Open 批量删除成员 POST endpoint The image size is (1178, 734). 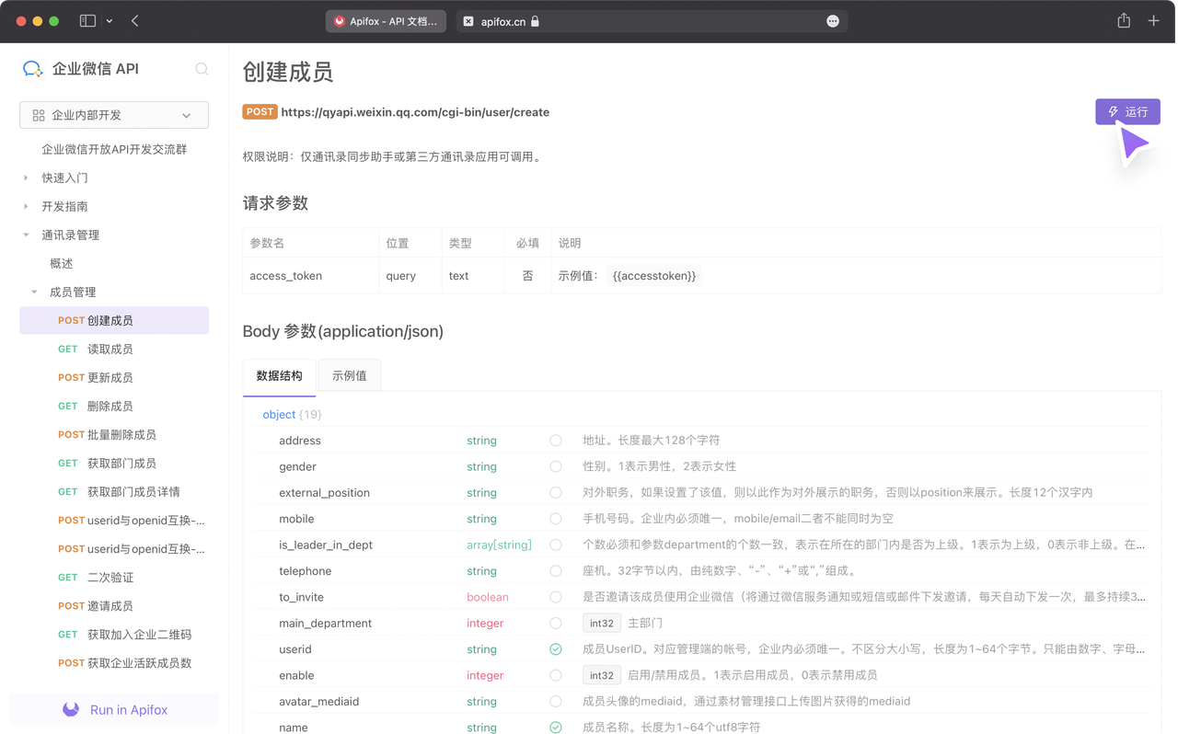tap(121, 434)
